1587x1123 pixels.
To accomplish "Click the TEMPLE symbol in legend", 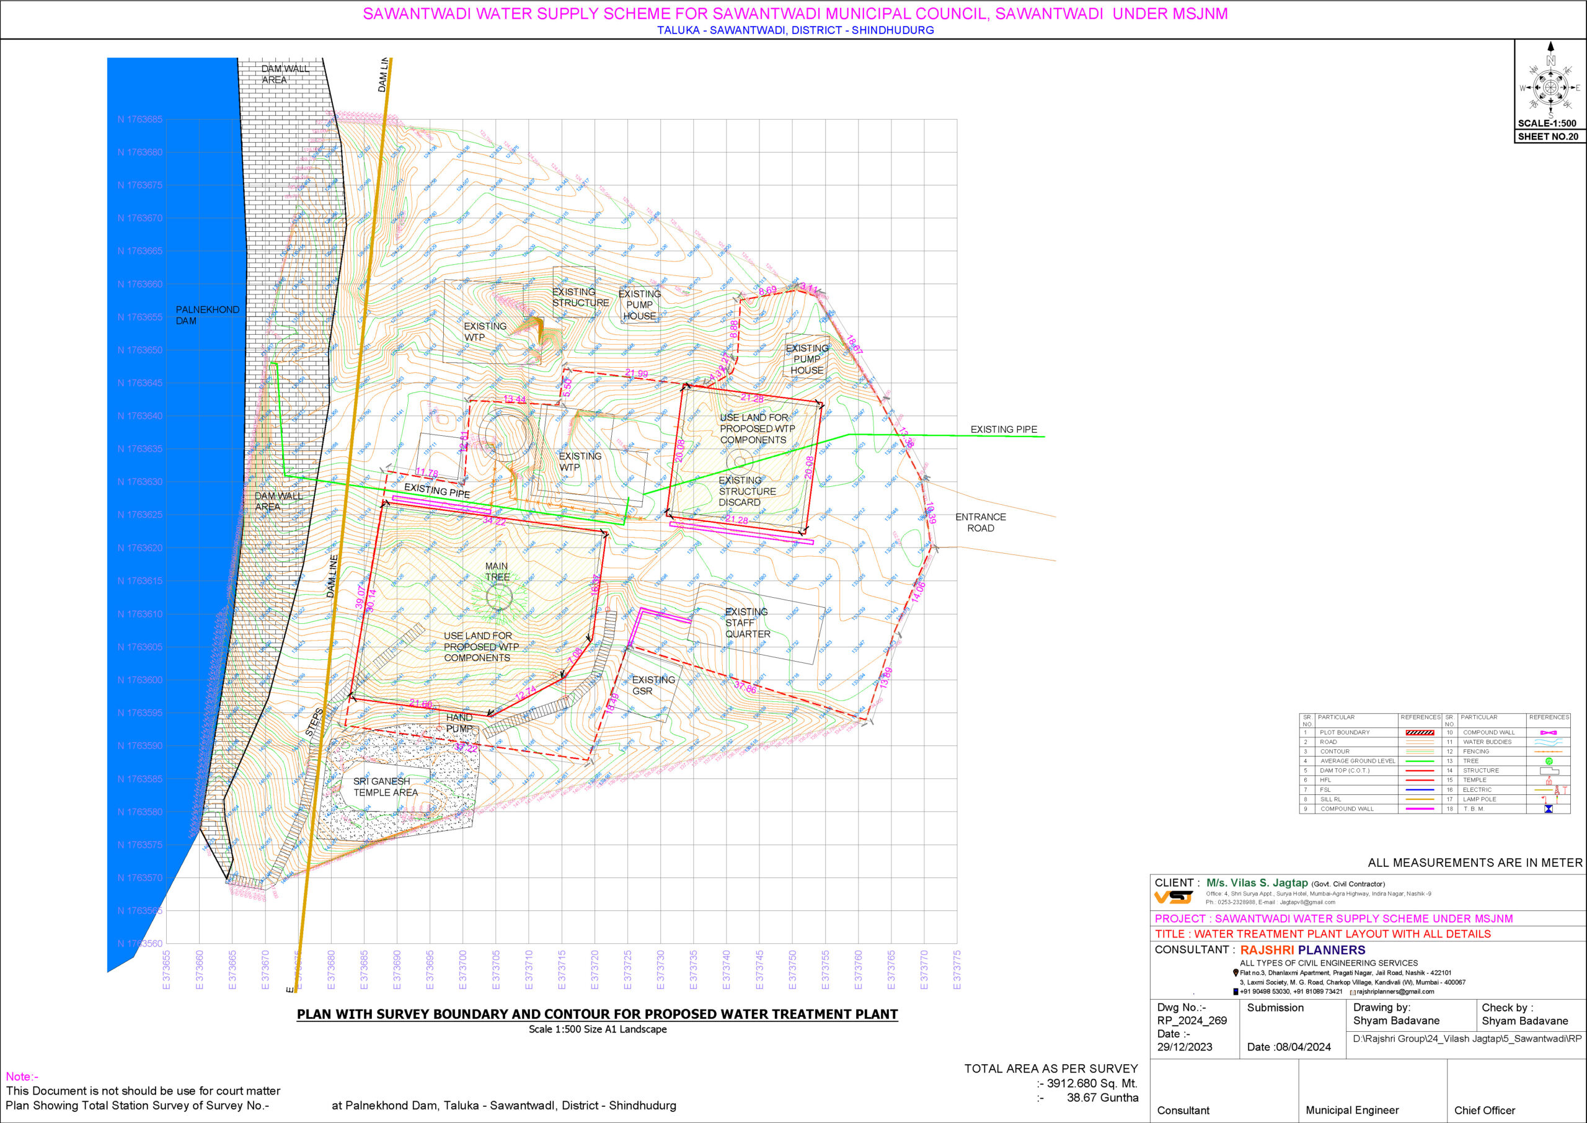I will tap(1549, 780).
